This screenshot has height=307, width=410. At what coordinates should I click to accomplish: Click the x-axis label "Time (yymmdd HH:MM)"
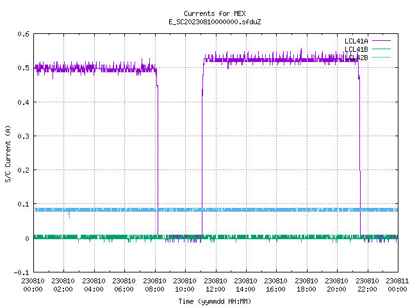coord(215,301)
